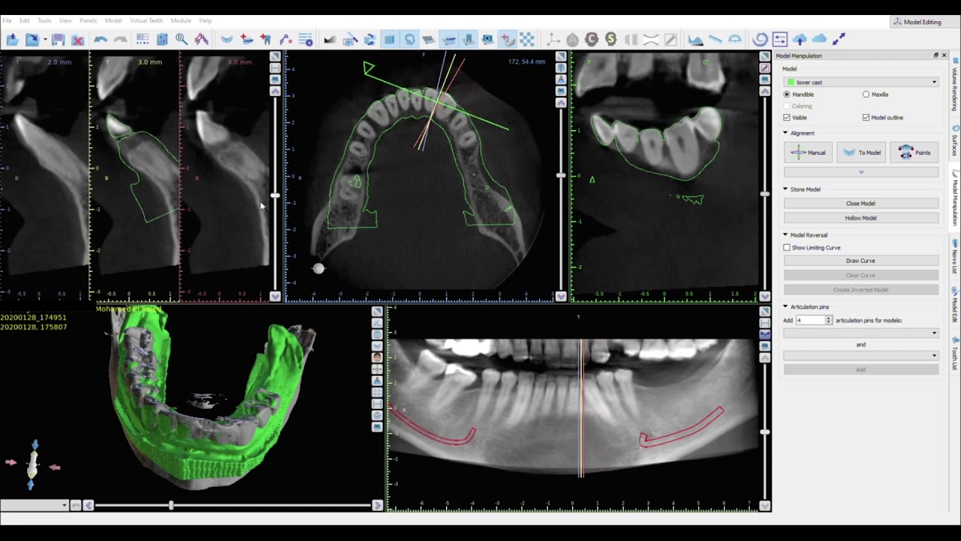Select the Mandible radio button

tap(787, 95)
